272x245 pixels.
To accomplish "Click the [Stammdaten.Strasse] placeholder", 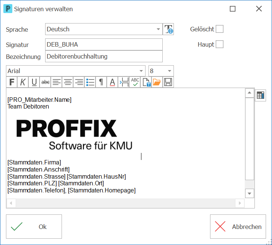I will 37,176.
